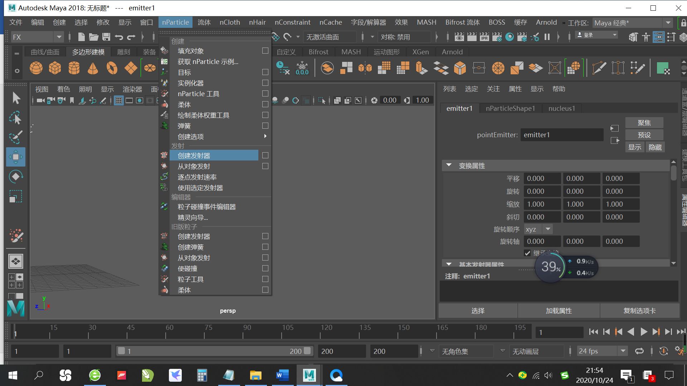Switch to nParticleShape1 tab

click(x=510, y=108)
